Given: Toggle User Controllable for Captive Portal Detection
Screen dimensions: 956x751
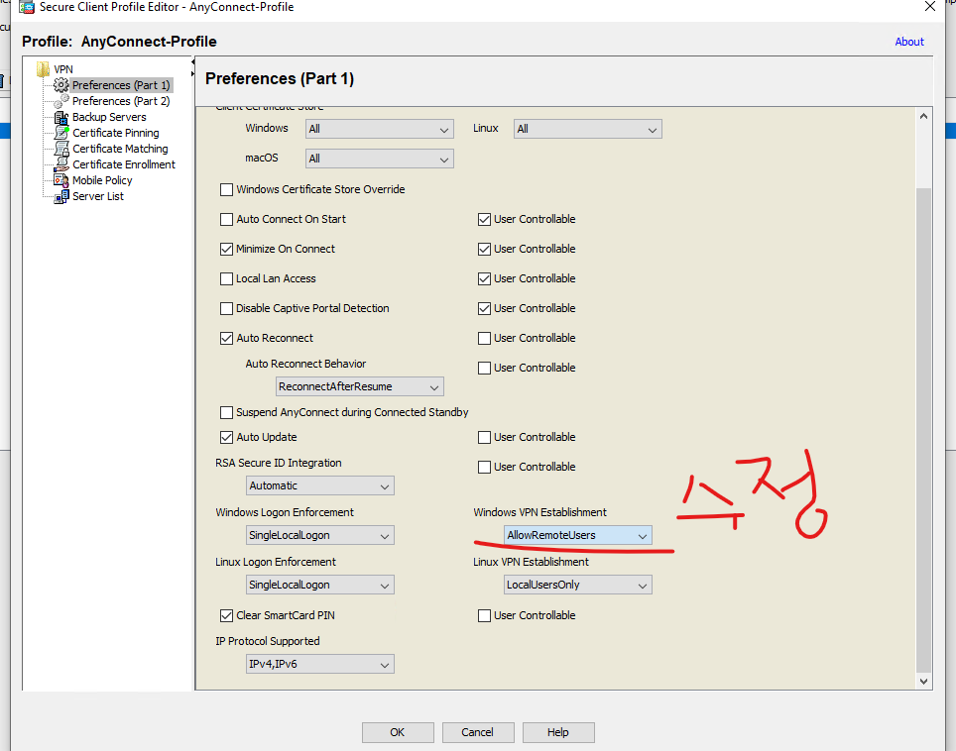Looking at the screenshot, I should click(x=484, y=309).
